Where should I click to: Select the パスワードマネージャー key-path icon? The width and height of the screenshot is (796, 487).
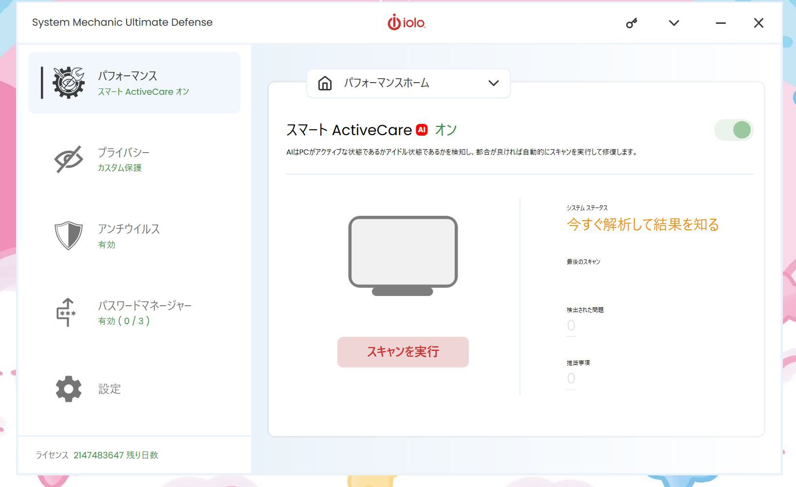click(68, 313)
